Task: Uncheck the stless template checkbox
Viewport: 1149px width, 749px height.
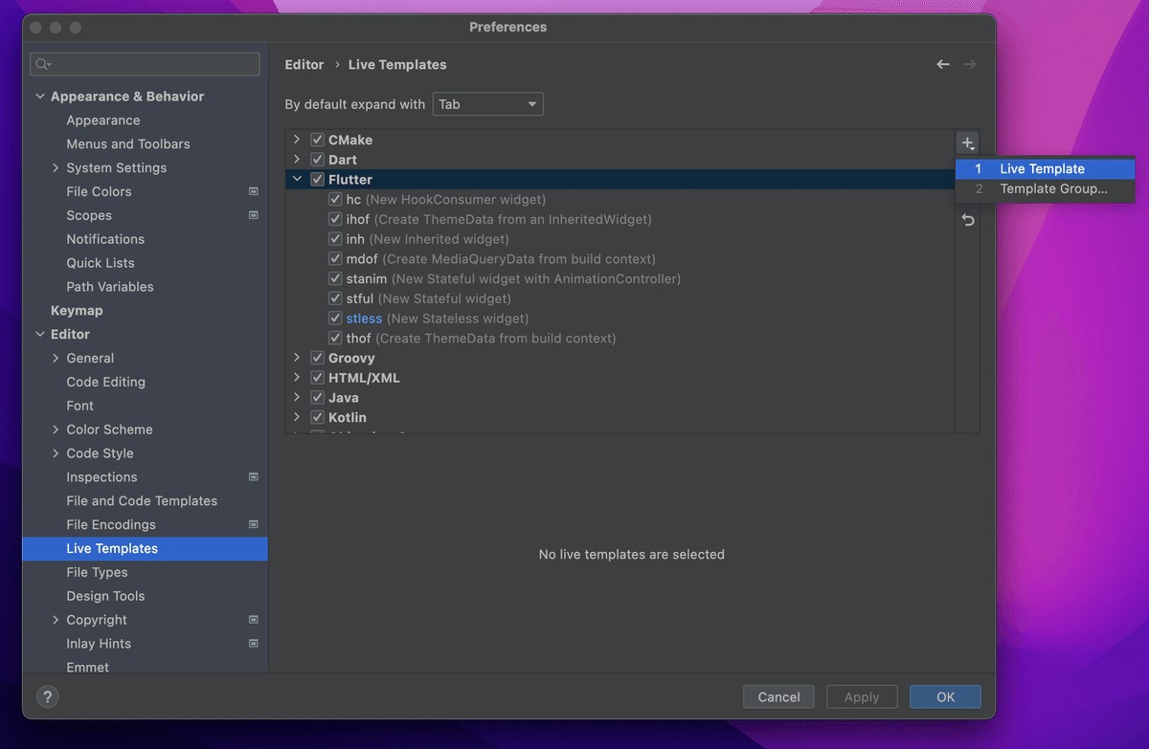Action: tap(335, 319)
